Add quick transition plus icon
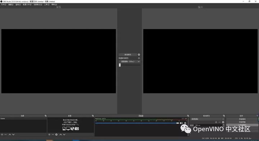The width and height of the screenshot is (259, 141). click(139, 58)
